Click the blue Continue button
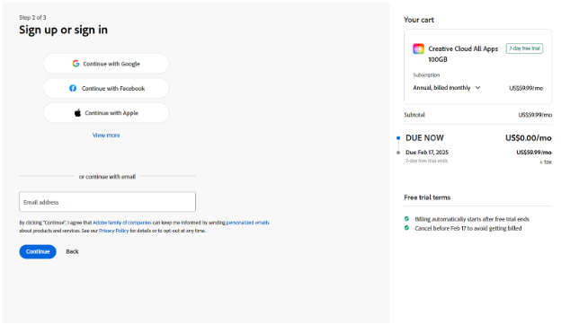The height and width of the screenshot is (324, 579). pyautogui.click(x=38, y=252)
